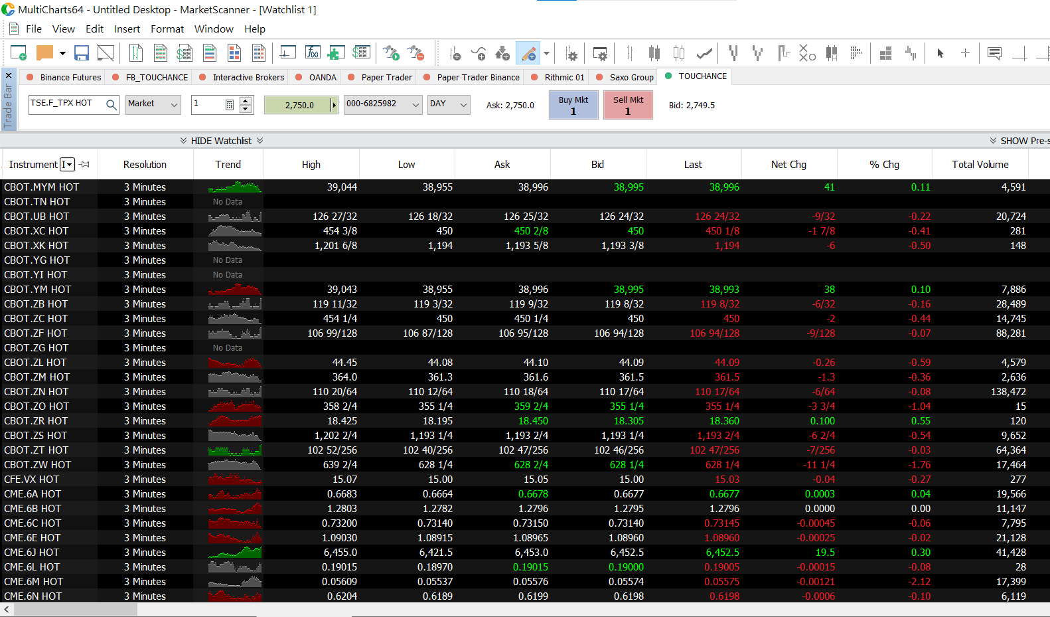Increase order quantity with up stepper
This screenshot has width=1050, height=617.
pos(246,101)
